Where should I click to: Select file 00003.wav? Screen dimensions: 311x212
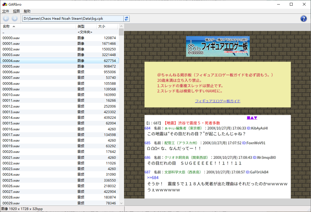coord(60,55)
